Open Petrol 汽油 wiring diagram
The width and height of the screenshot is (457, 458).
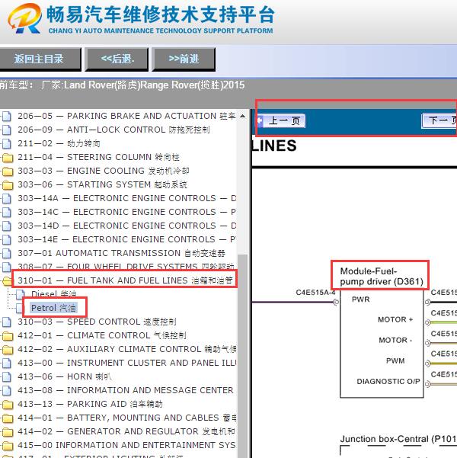pos(54,308)
